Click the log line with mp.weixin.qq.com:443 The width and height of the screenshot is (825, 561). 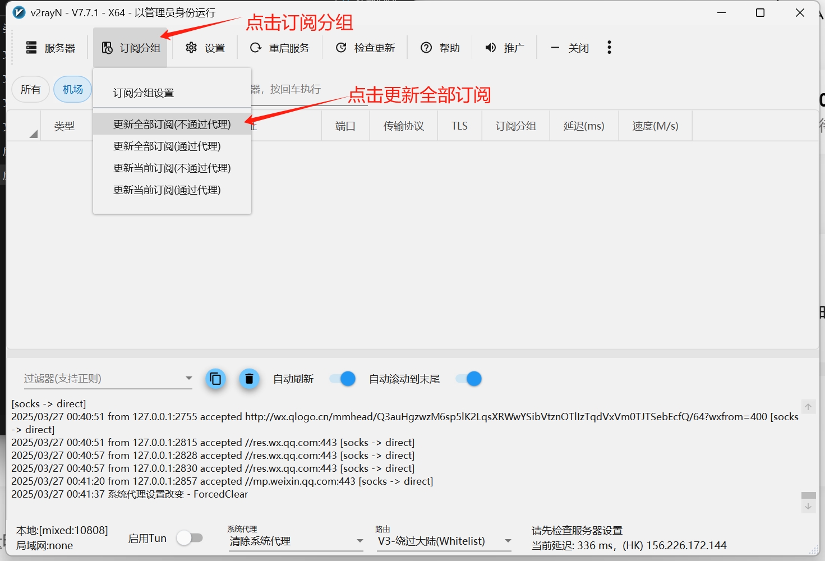pyautogui.click(x=222, y=481)
